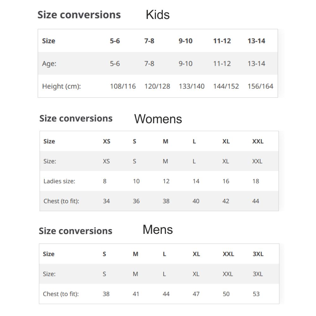Click the Kids heading
This screenshot has height=316, width=316.
coord(158,15)
